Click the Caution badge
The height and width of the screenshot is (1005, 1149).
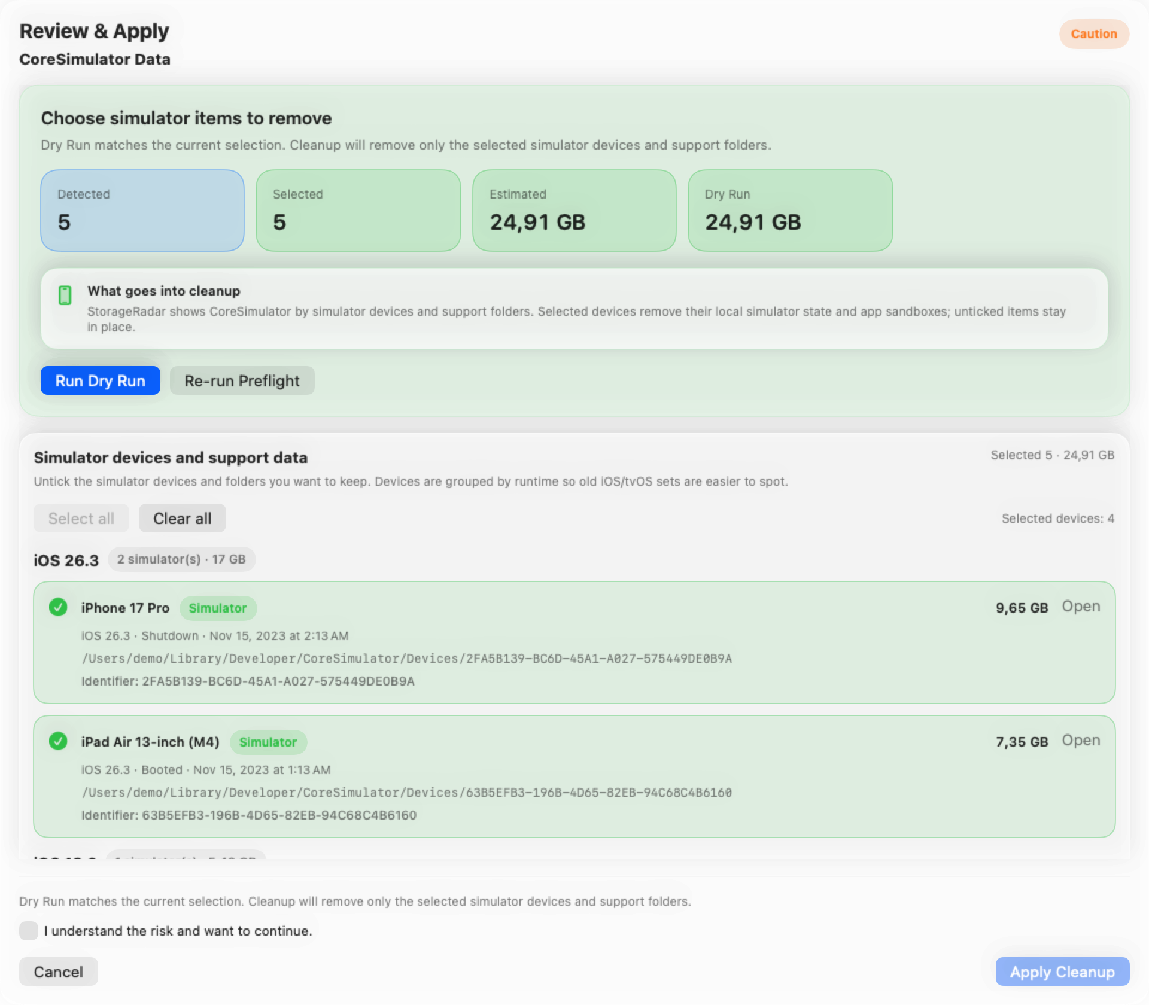[x=1093, y=34]
